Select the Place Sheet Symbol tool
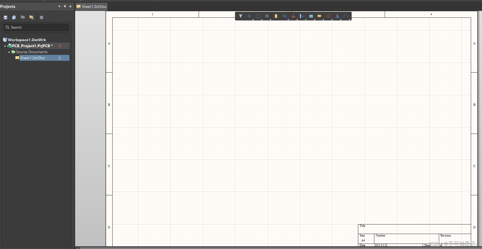The height and width of the screenshot is (249, 482). (311, 16)
